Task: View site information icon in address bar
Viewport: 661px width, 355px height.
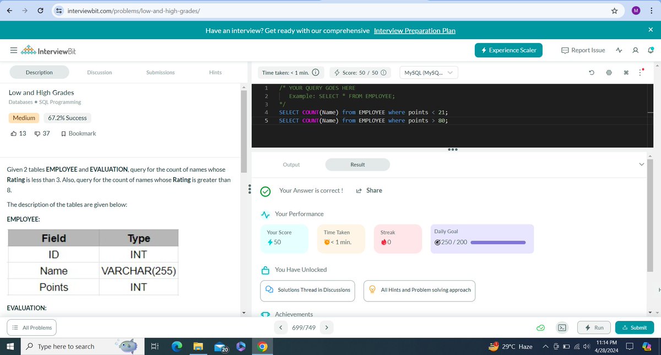Action: tap(58, 10)
